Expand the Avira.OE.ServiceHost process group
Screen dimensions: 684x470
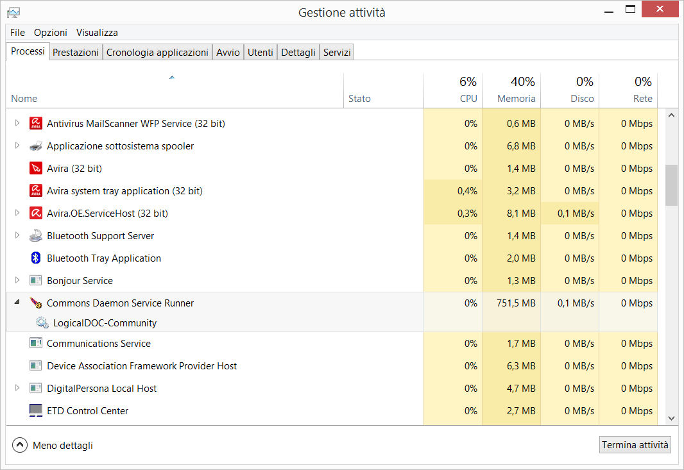pos(17,213)
